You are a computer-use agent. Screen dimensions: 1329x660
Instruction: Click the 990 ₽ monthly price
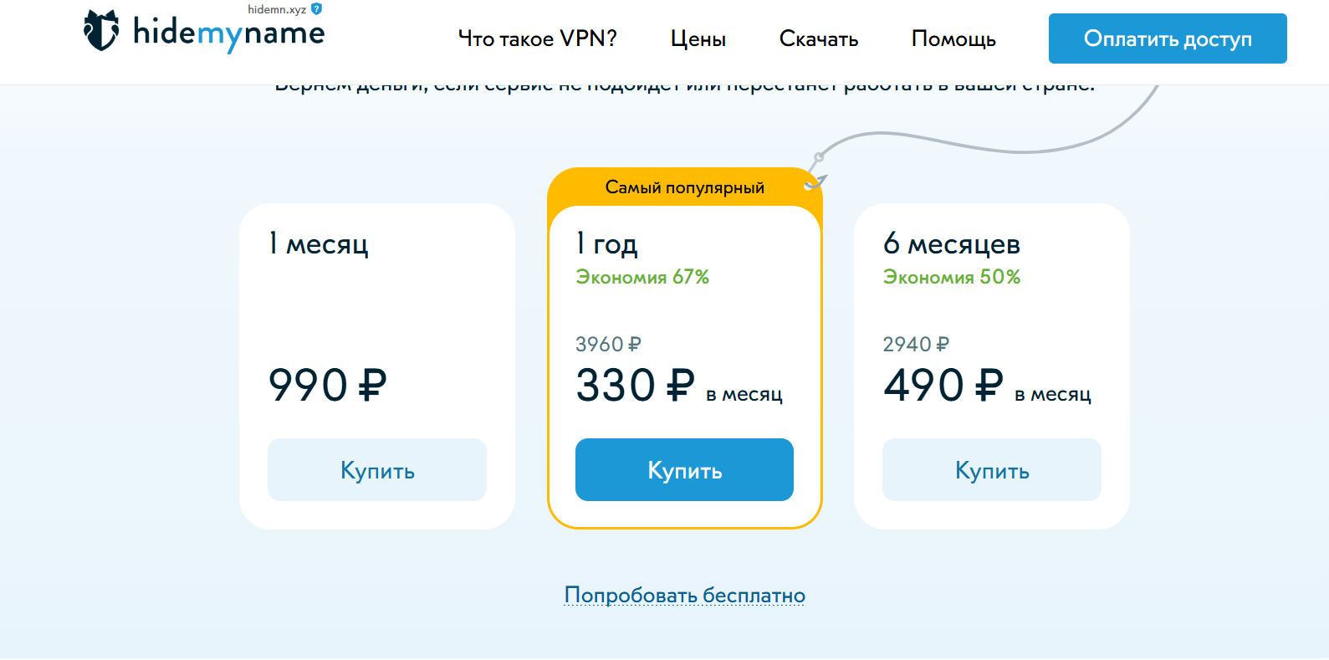pyautogui.click(x=329, y=384)
